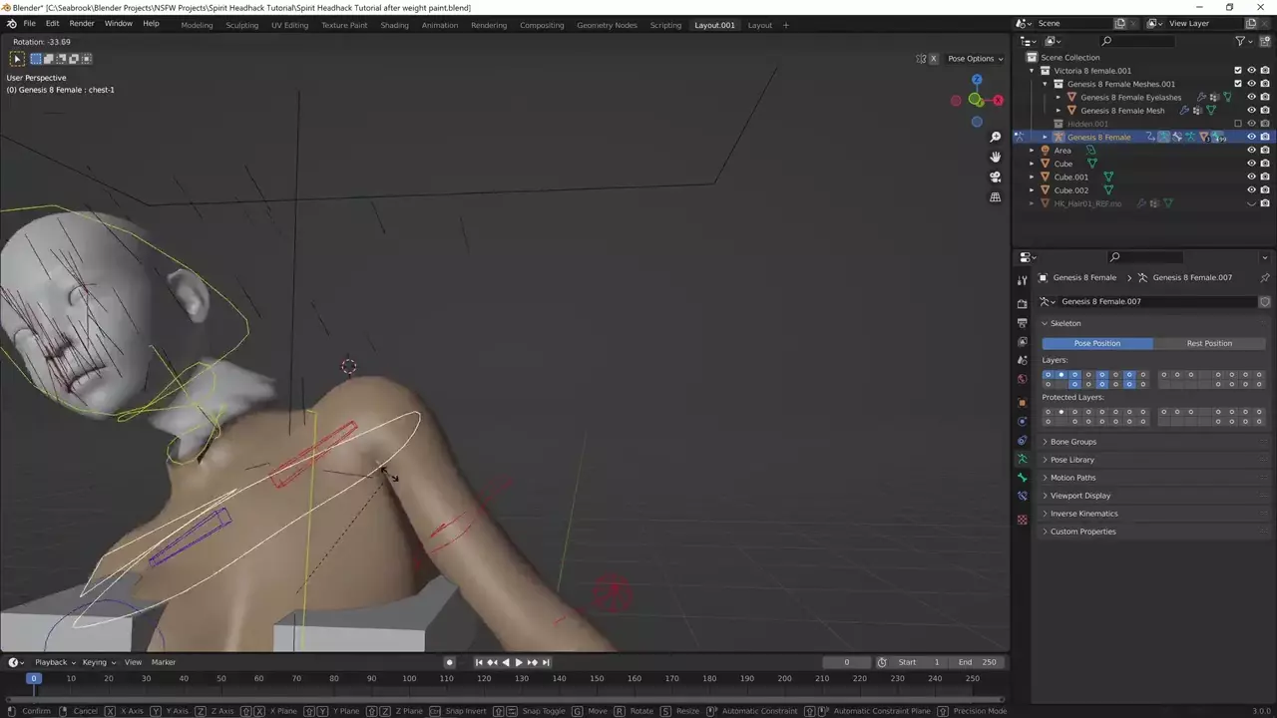Open the Tool properties wrench icon
1277x718 pixels.
(1022, 281)
